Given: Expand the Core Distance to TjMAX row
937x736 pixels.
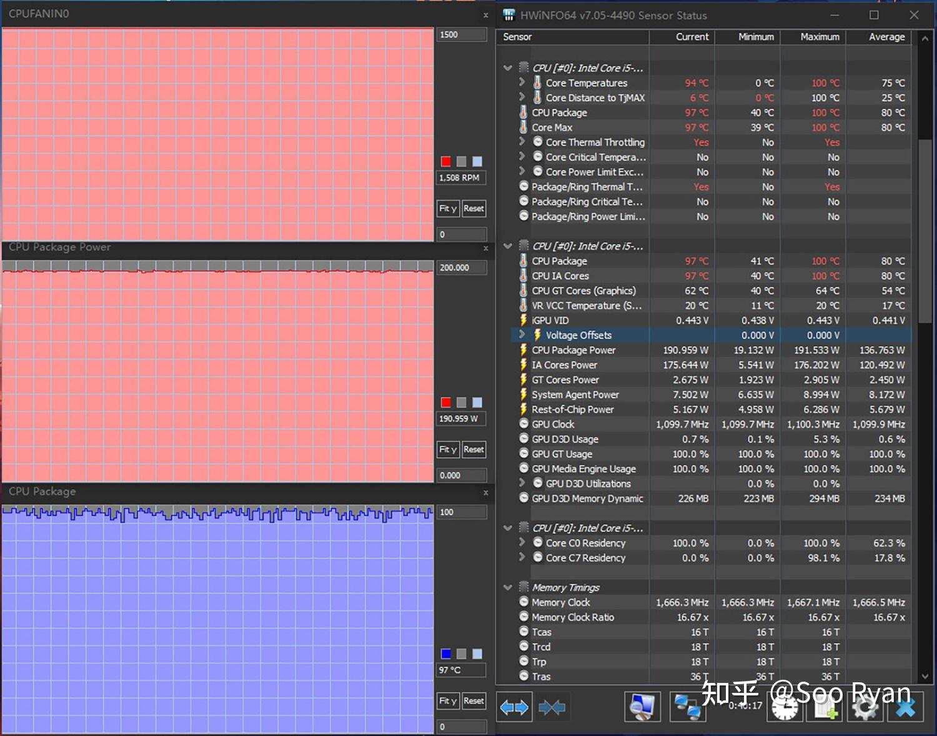Looking at the screenshot, I should click(522, 97).
